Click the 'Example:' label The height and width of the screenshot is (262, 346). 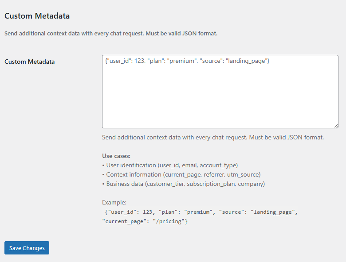tap(114, 202)
